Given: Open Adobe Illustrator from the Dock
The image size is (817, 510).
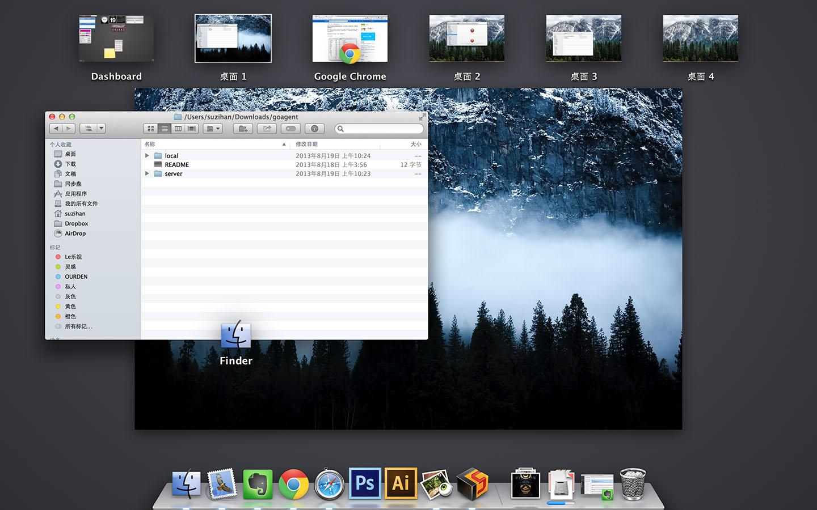Looking at the screenshot, I should click(401, 483).
